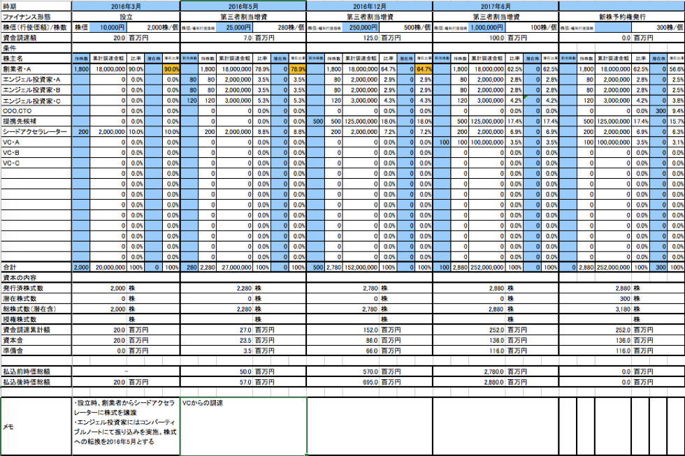The image size is (685, 456).
Task: Select the 7.0 funding amount cell
Action: [x=217, y=38]
